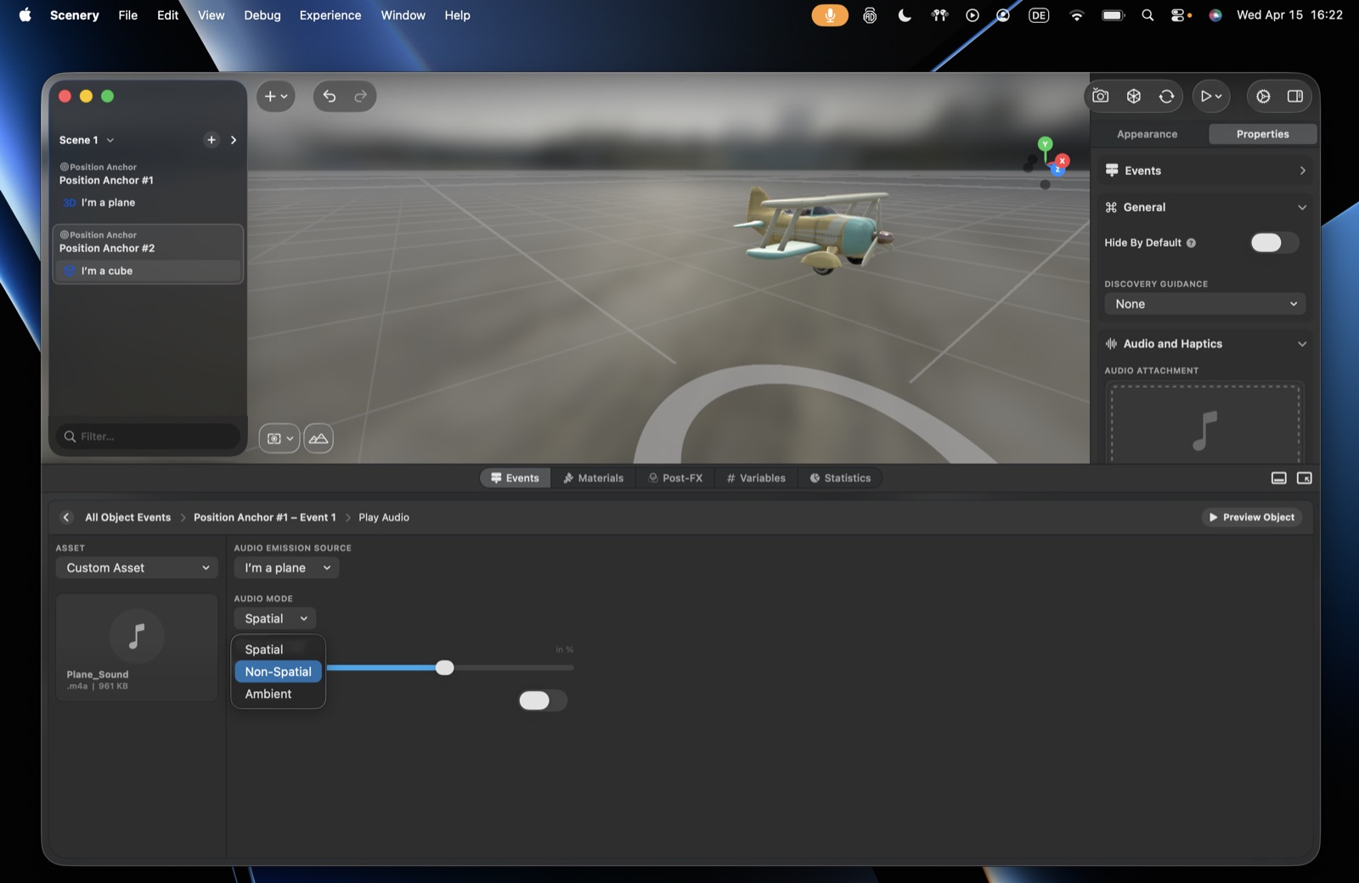The width and height of the screenshot is (1359, 883).
Task: Open the Experience menu
Action: point(330,15)
